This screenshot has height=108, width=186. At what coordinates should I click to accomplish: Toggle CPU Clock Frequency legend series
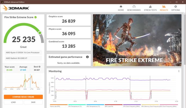[132, 106]
